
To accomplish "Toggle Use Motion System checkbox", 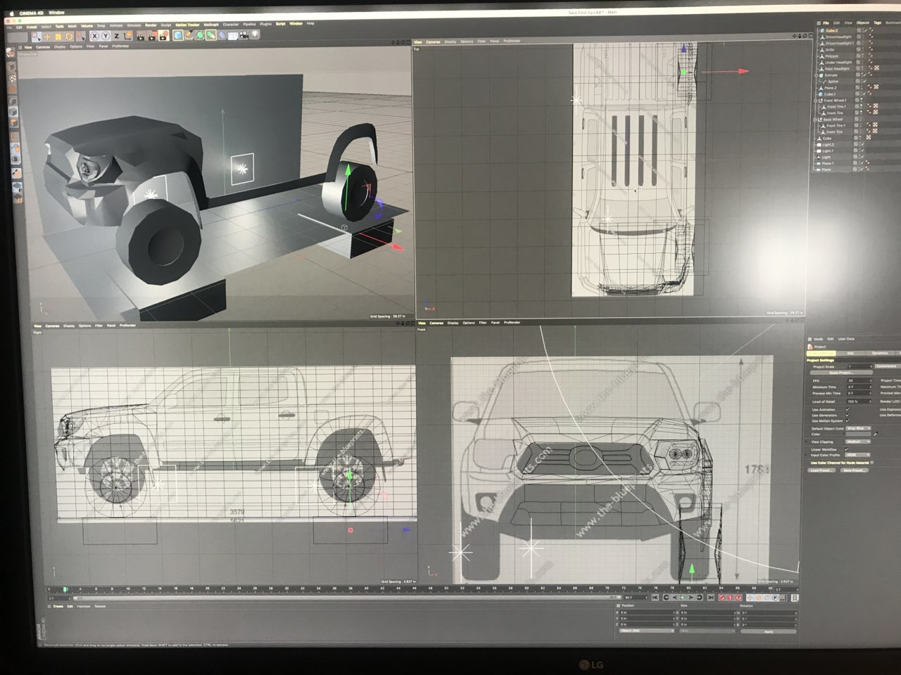I will (848, 420).
